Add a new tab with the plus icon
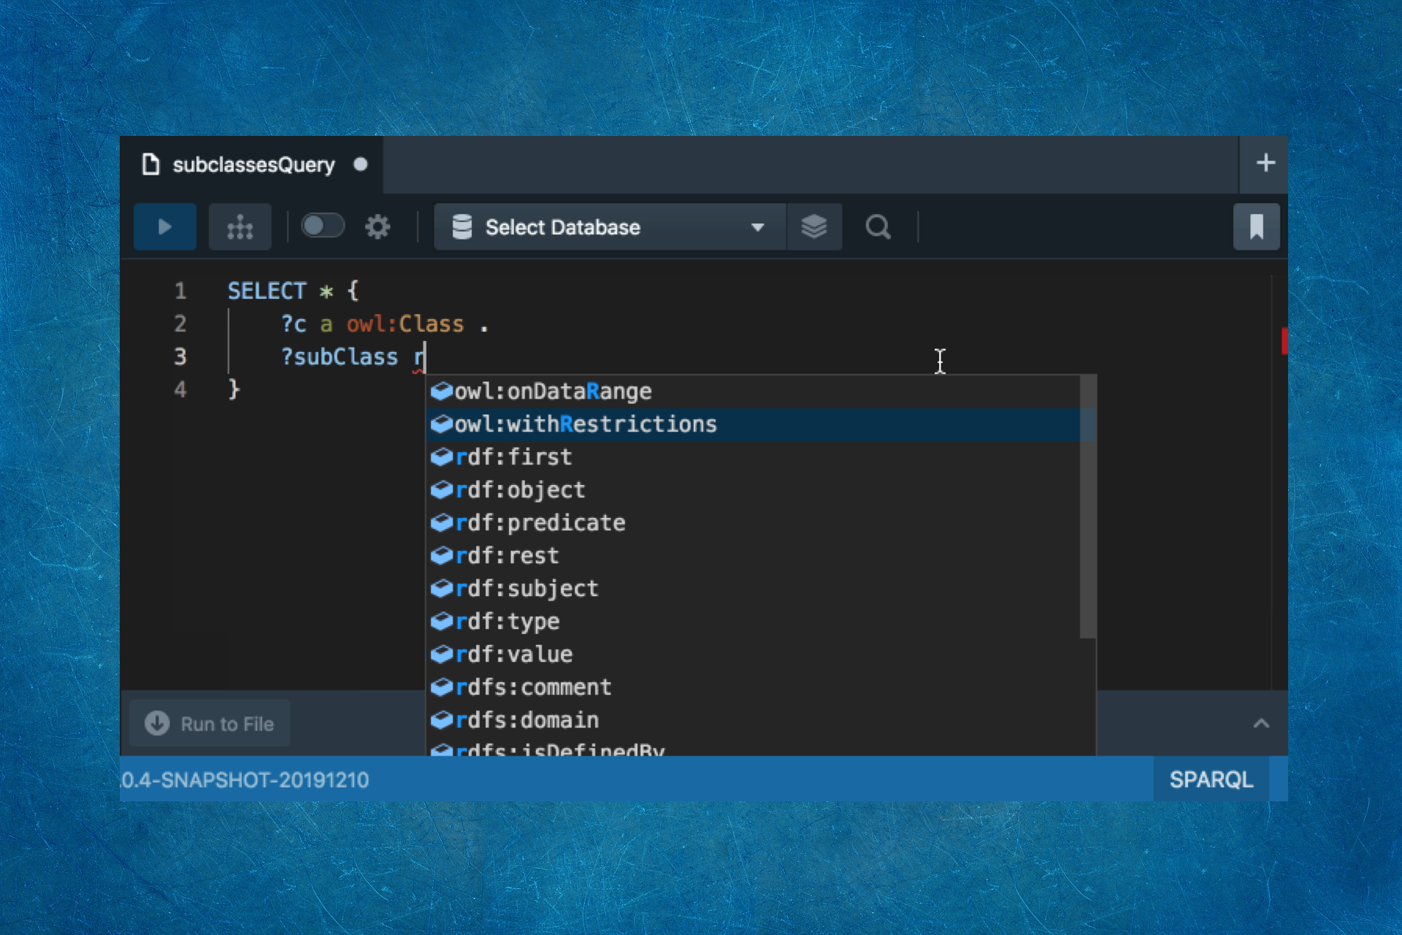This screenshot has width=1402, height=935. coord(1265,163)
